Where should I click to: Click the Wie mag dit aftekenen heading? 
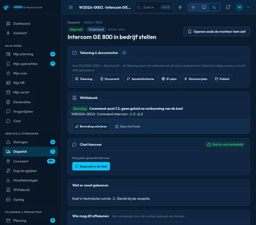(90, 216)
